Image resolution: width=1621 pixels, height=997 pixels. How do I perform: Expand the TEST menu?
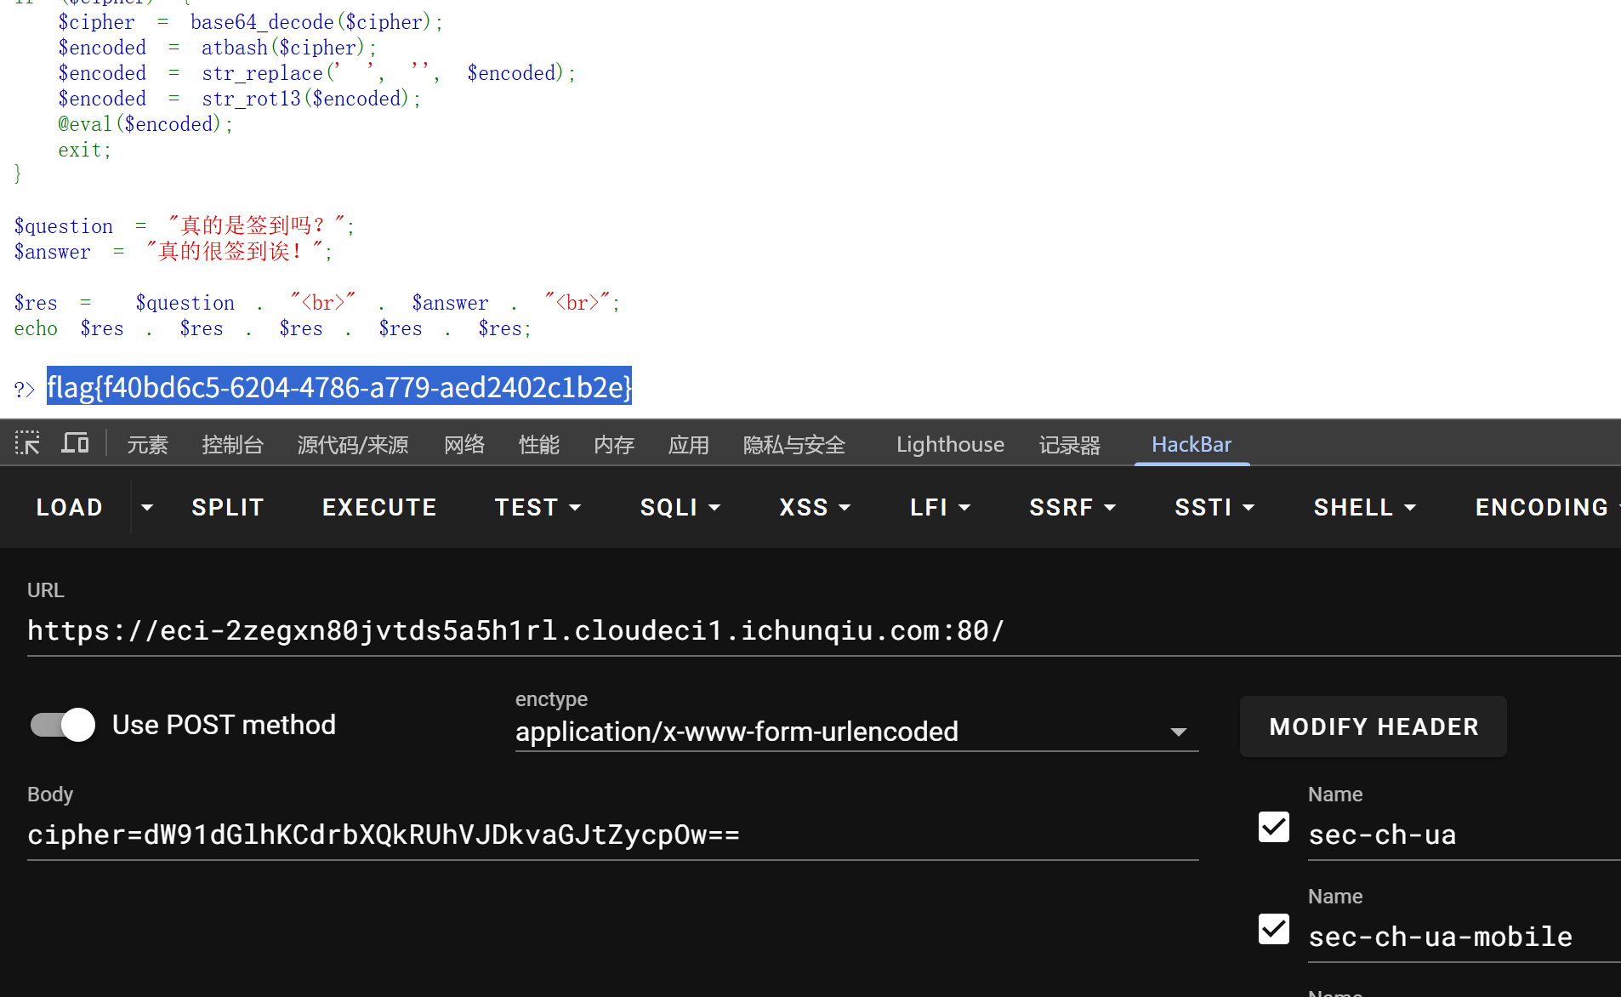pyautogui.click(x=537, y=508)
